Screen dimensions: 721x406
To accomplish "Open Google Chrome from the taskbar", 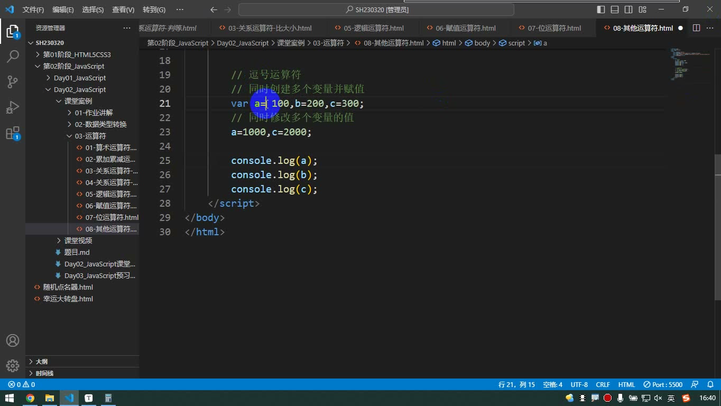I will 30,398.
